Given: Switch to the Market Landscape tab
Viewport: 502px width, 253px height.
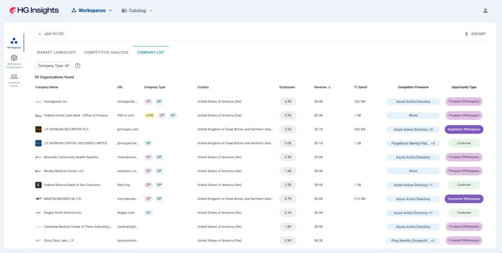Looking at the screenshot, I should click(x=56, y=52).
